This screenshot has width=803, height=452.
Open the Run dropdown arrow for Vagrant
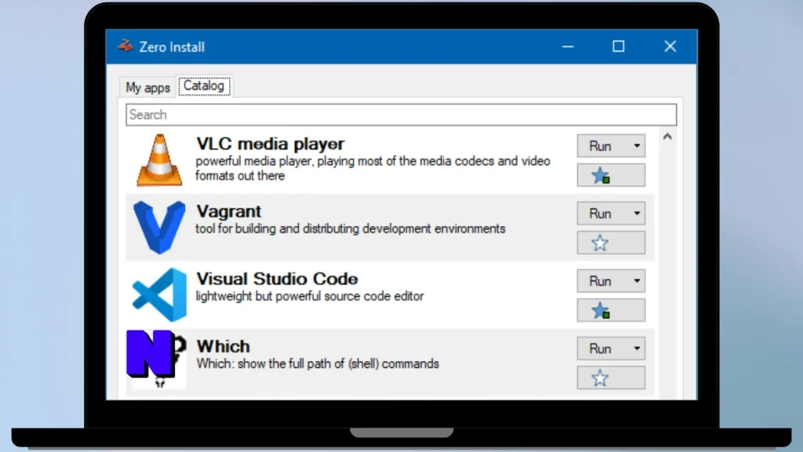tap(637, 213)
